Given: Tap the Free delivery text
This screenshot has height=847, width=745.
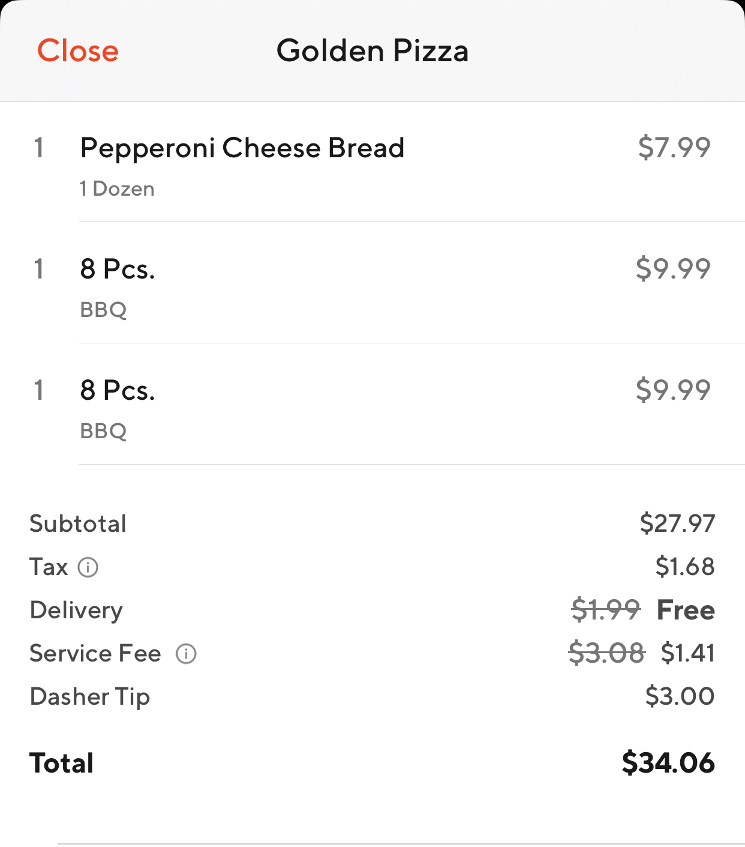Looking at the screenshot, I should [686, 610].
